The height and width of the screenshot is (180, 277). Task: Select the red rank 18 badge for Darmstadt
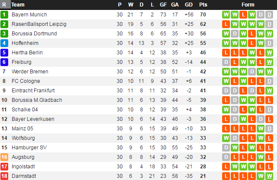click(4, 176)
